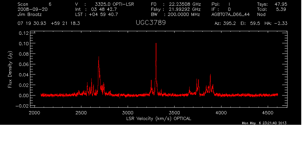Click project ID AGBT07A_066_44
The width and height of the screenshot is (307, 156).
coord(230,14)
